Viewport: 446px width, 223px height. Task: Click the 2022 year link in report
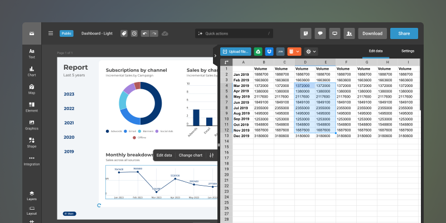click(69, 108)
